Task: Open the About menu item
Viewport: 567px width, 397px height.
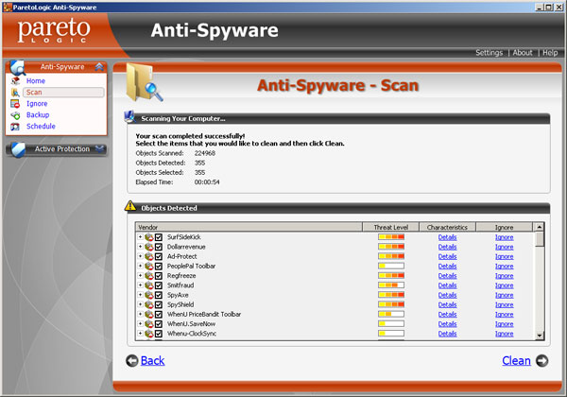Action: coord(523,53)
